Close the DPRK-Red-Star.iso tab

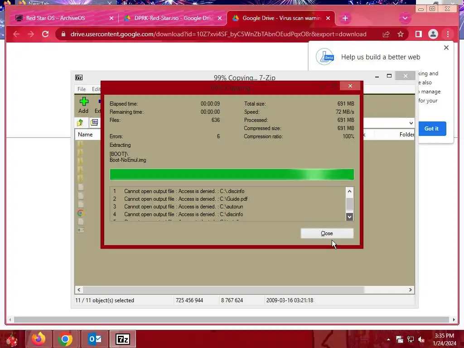coord(220,18)
